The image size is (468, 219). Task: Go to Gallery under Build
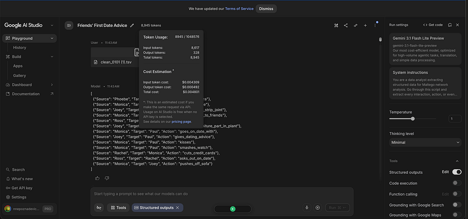(x=19, y=75)
